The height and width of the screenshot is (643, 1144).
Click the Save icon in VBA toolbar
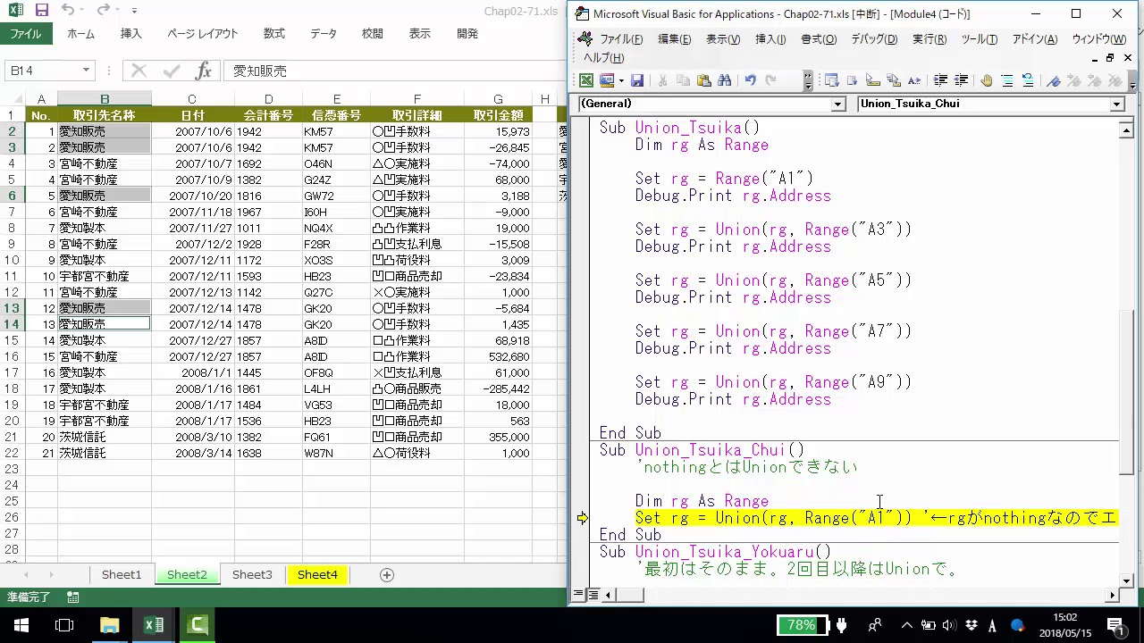coord(637,80)
